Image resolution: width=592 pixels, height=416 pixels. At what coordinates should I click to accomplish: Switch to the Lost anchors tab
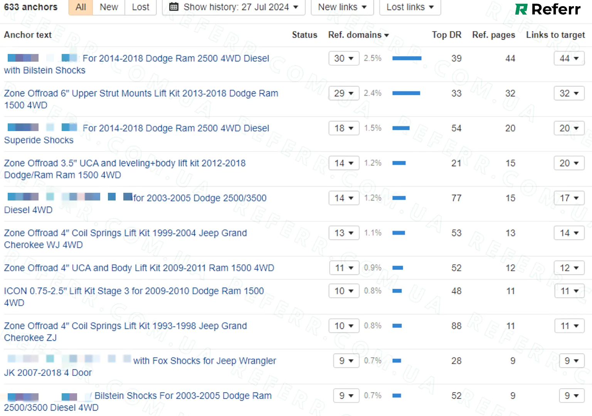tap(140, 7)
